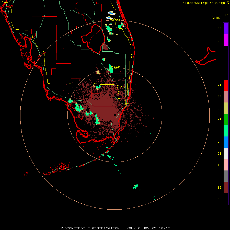Click the GC gray legend swatch

[x=226, y=176]
